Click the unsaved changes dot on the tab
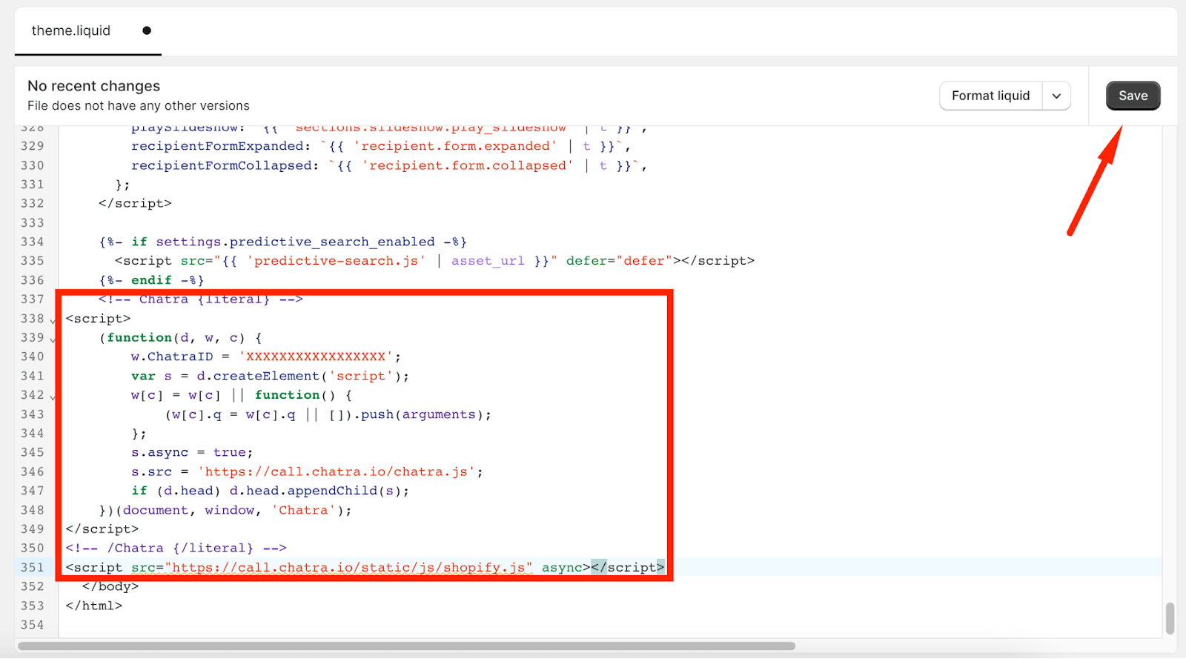Viewport: 1186px width, 659px height. (147, 30)
